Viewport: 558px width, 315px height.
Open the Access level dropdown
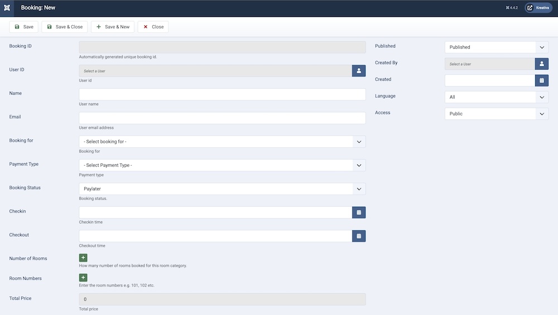click(496, 114)
